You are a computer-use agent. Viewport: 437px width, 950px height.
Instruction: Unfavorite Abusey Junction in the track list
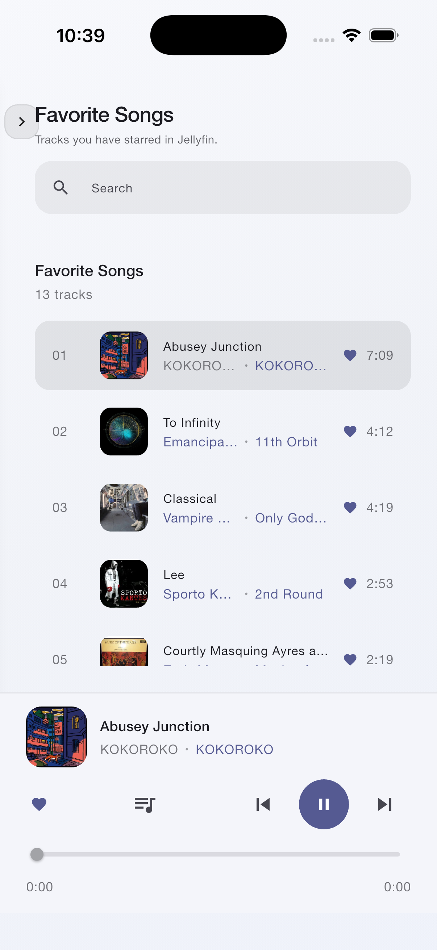350,355
